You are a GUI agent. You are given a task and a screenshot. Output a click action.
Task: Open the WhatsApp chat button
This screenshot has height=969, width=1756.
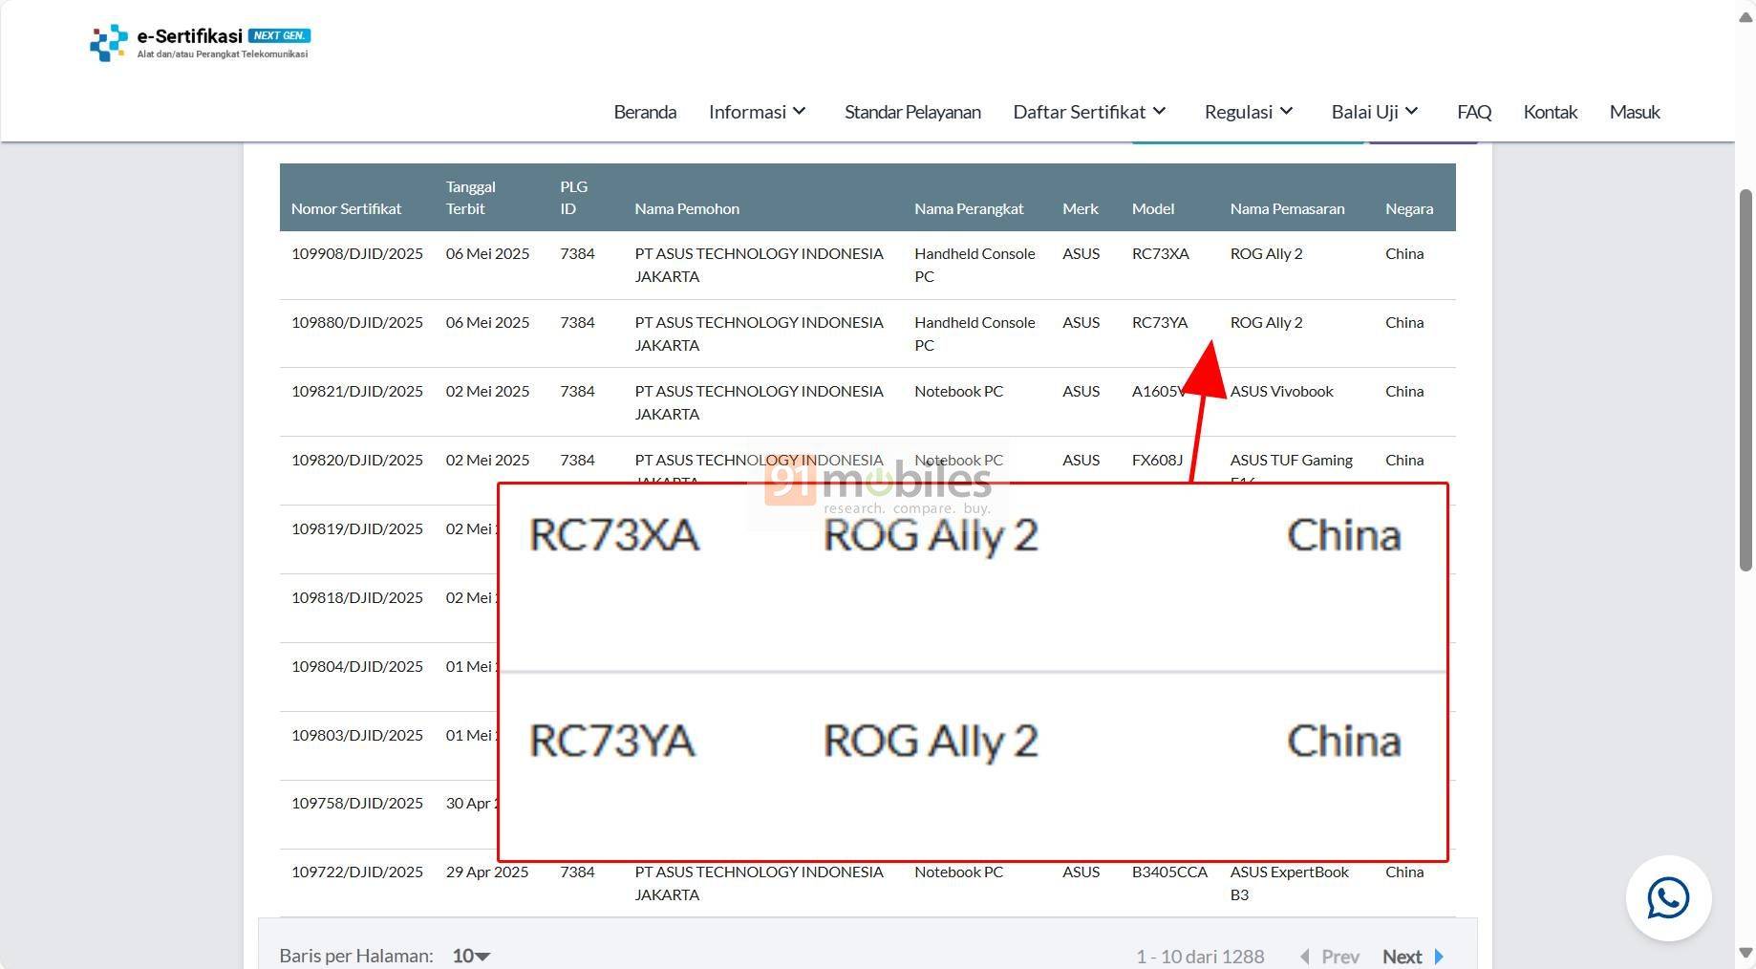tap(1667, 898)
